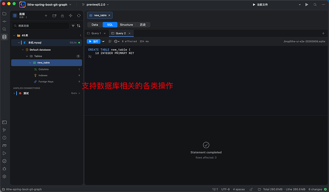This screenshot has height=192, width=329.
Task: Format the SQL query text
Action: [x=110, y=41]
